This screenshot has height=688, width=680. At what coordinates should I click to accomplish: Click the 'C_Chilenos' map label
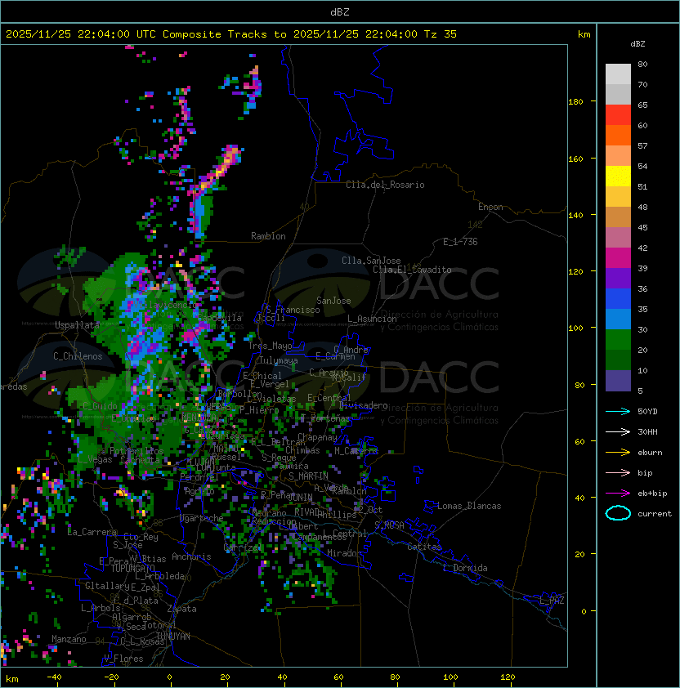[78, 356]
